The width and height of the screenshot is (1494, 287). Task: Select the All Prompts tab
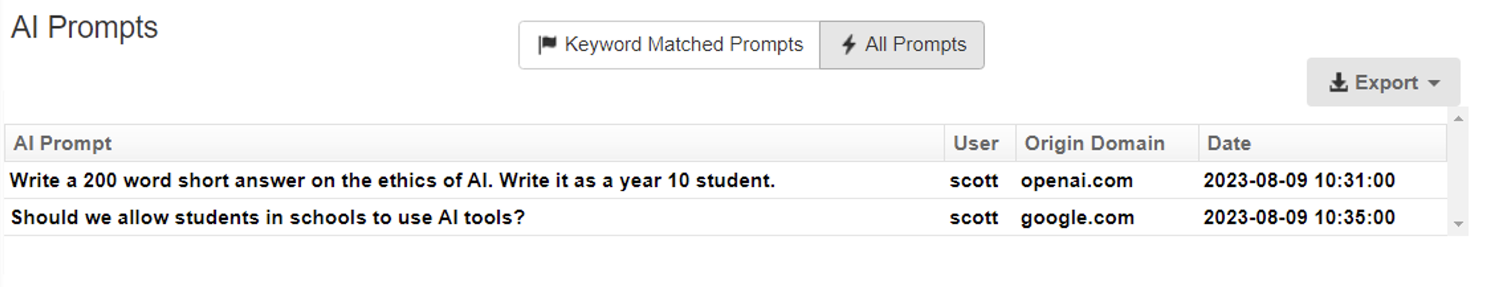click(x=902, y=45)
